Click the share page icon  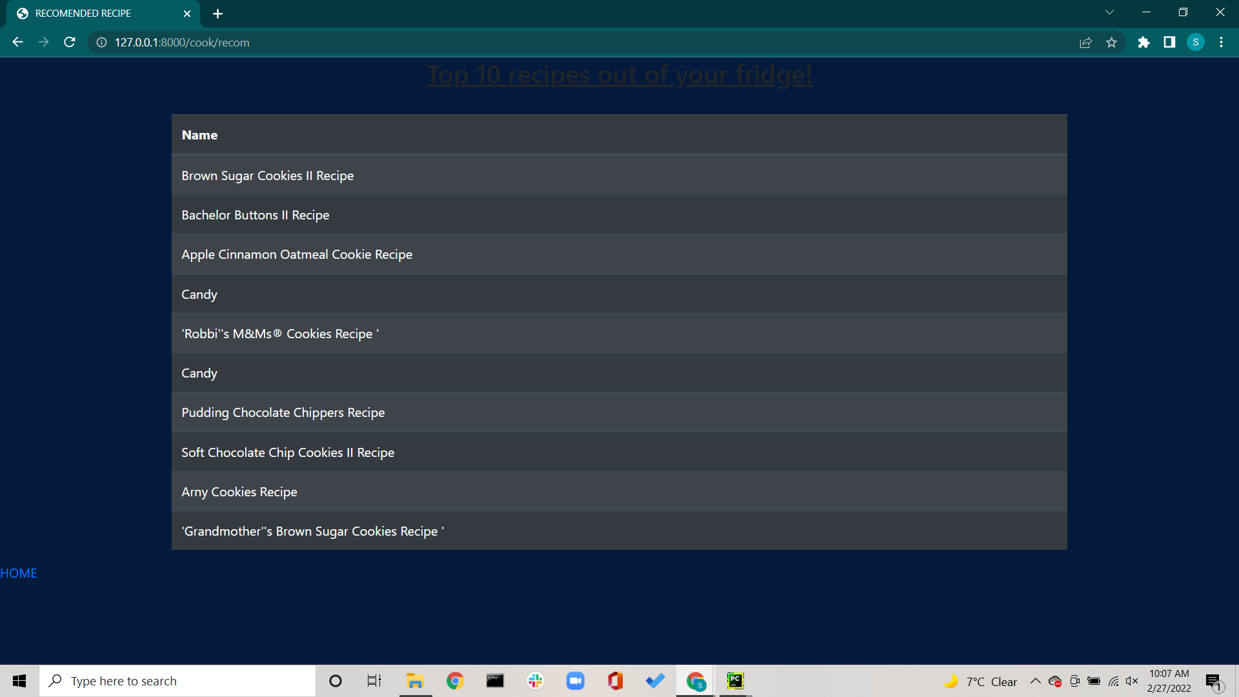(x=1085, y=42)
